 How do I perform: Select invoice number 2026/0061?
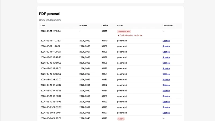85,85
